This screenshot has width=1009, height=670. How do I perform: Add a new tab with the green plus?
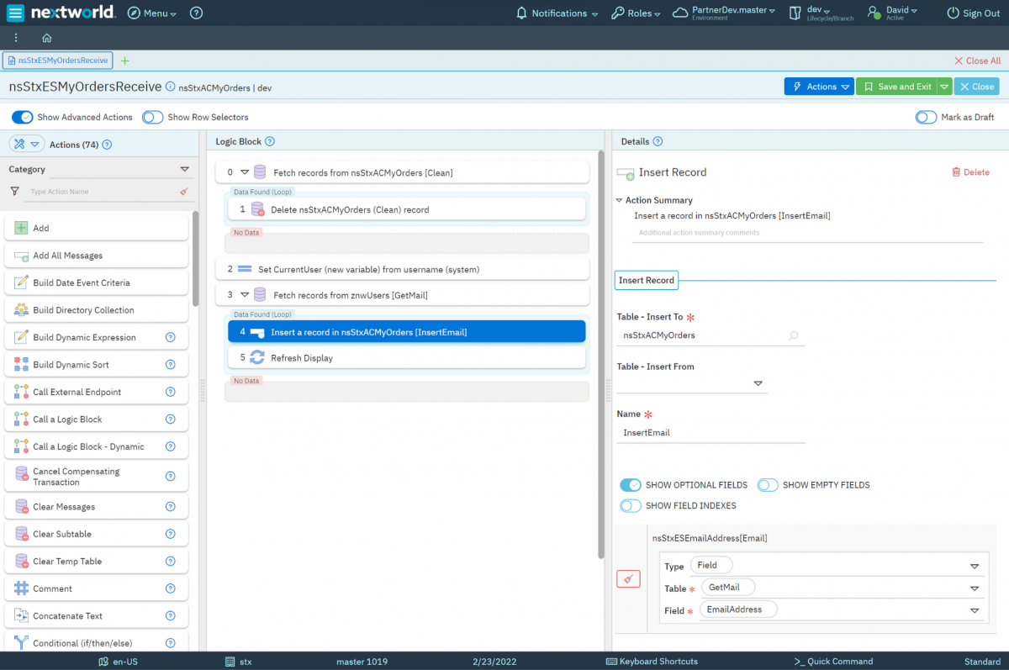pyautogui.click(x=125, y=61)
